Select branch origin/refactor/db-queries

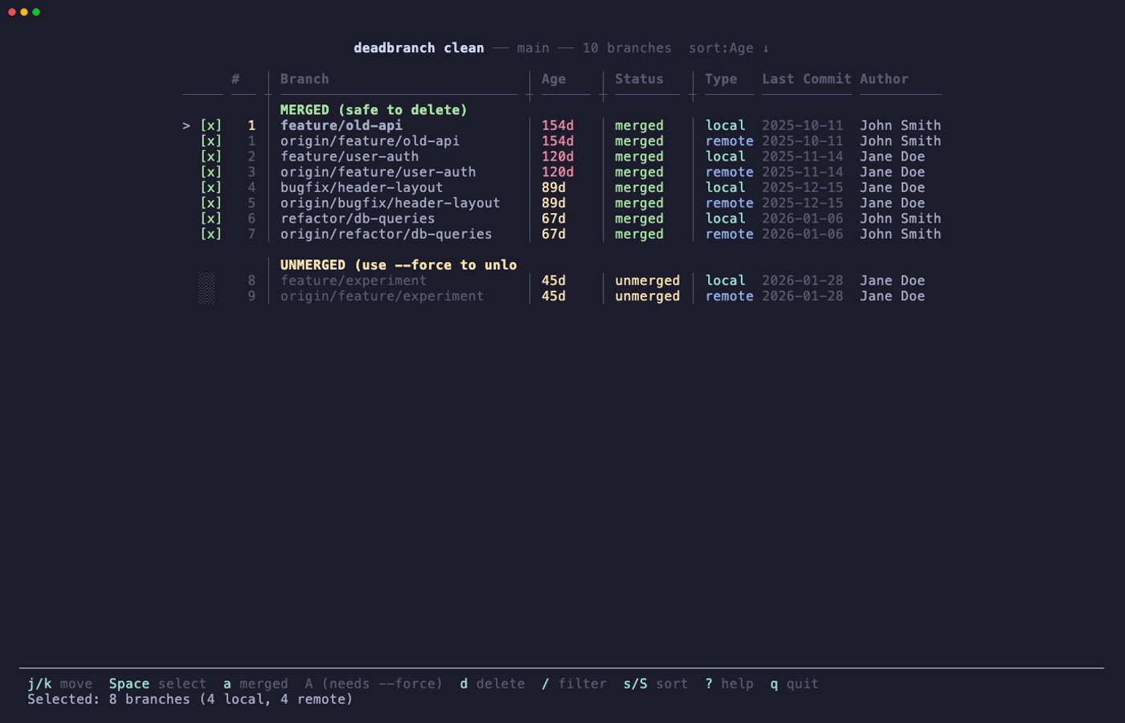[x=387, y=234]
